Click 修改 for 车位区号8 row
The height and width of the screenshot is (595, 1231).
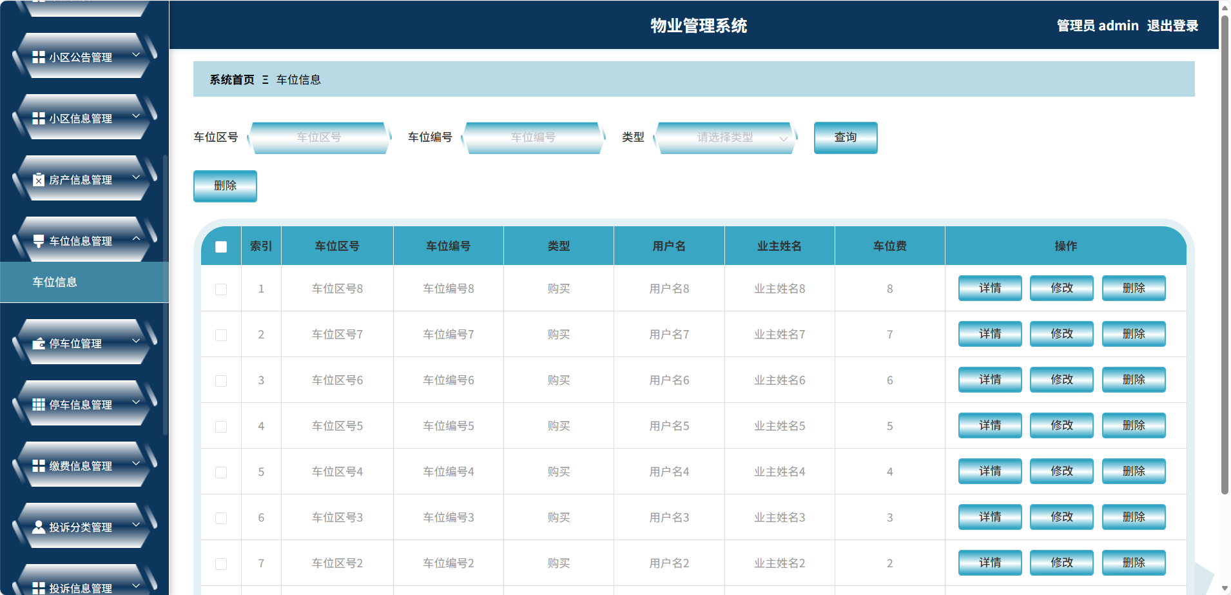1061,288
